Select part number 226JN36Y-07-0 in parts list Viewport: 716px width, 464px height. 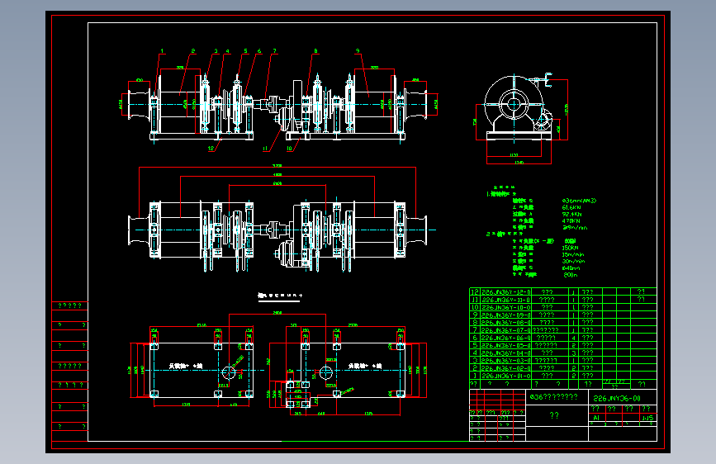point(506,329)
